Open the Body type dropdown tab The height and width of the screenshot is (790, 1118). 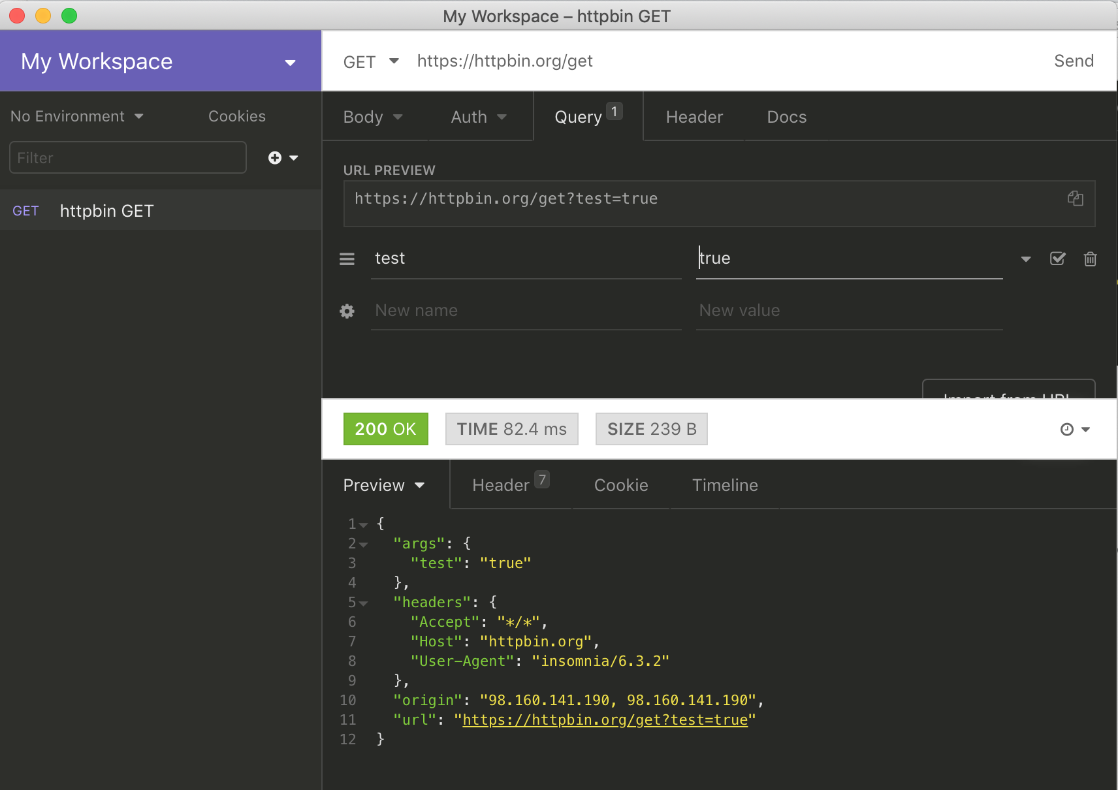[x=373, y=117]
